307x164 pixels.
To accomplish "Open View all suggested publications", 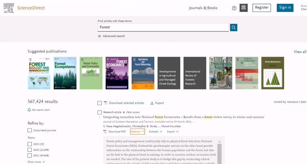I will tap(300, 52).
